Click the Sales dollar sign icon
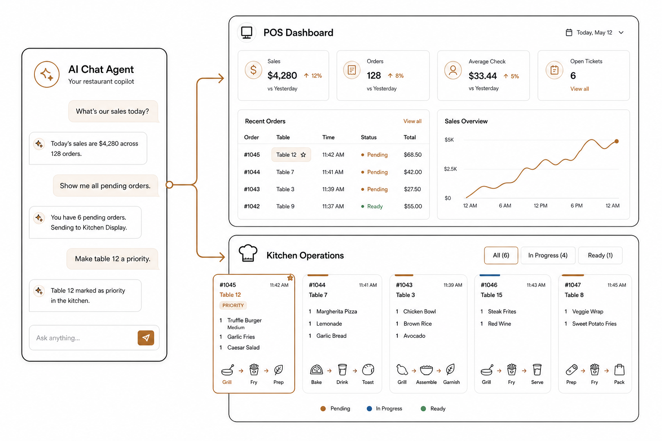This screenshot has width=662, height=441. click(253, 70)
